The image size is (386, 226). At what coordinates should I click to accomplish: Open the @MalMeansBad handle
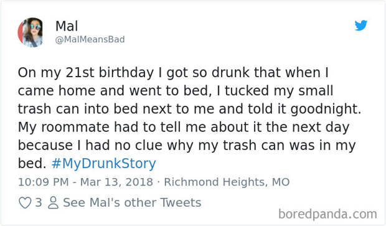coord(90,39)
